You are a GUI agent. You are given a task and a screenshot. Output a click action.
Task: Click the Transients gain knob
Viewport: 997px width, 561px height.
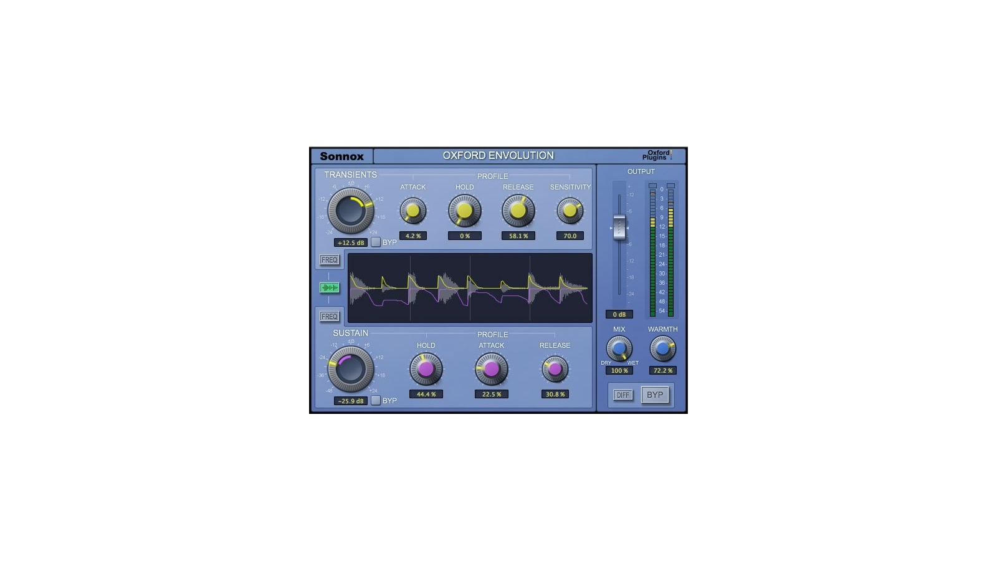351,211
